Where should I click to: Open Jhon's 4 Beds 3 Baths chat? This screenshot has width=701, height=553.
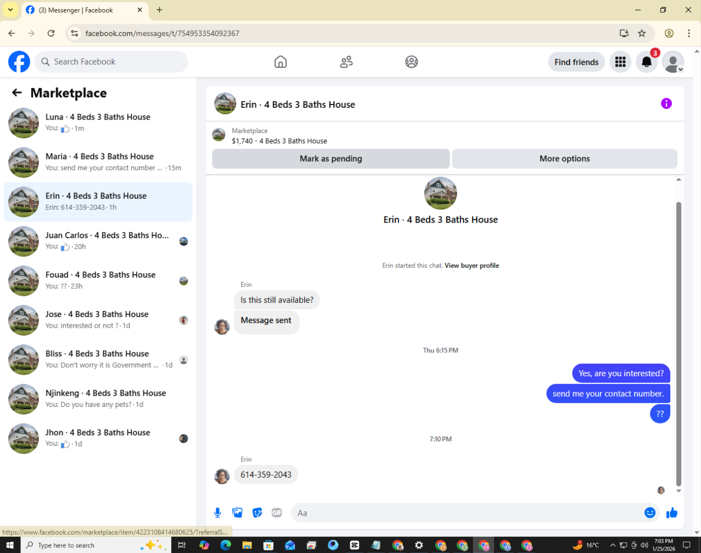[98, 438]
